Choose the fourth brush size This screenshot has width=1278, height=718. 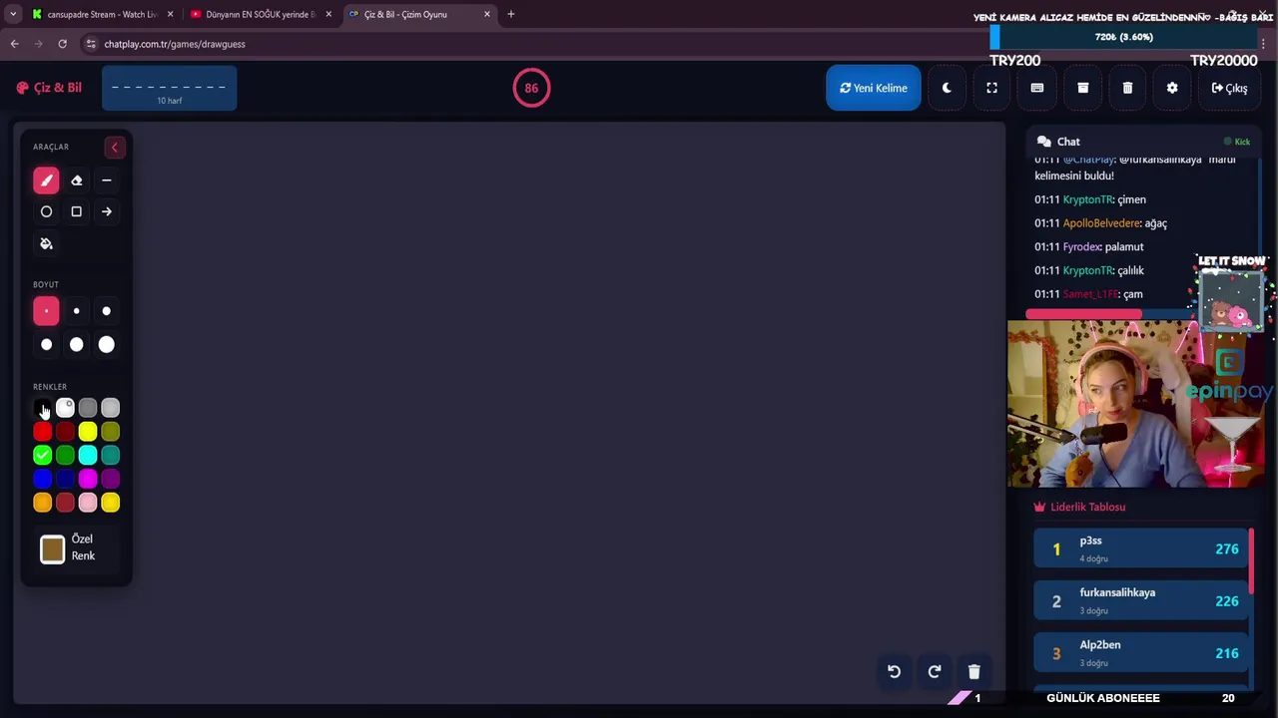coord(46,345)
